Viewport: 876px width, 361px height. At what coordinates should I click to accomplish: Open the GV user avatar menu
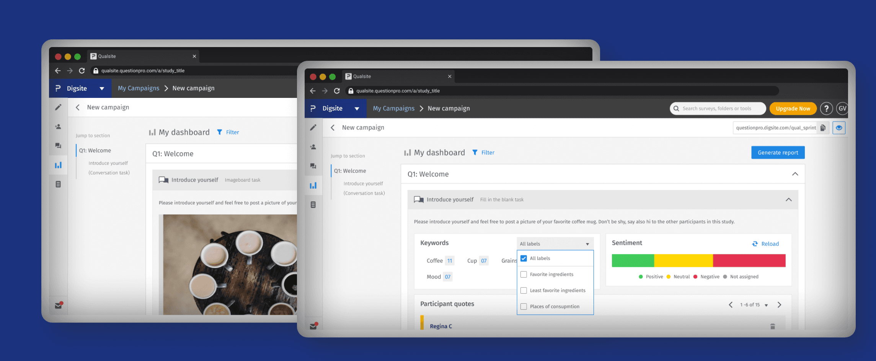coord(842,109)
